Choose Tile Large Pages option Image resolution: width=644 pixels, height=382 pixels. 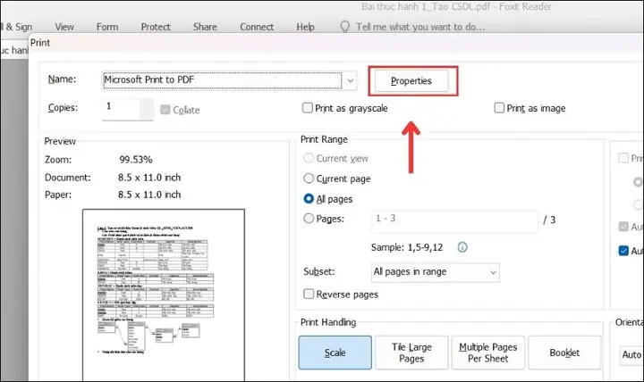coord(411,353)
